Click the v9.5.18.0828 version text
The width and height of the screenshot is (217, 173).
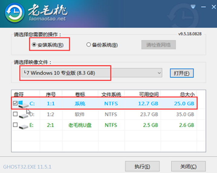click(190, 34)
